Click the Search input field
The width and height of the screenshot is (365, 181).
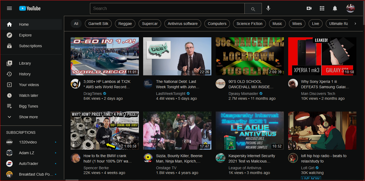click(167, 9)
